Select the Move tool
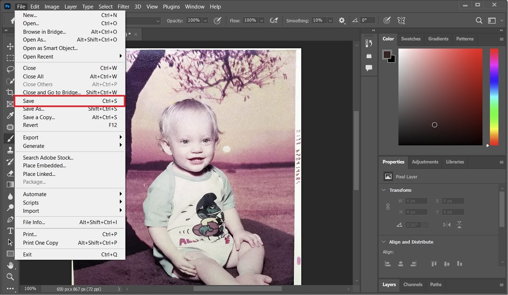Viewport: 508px width, 295px height. coord(10,46)
